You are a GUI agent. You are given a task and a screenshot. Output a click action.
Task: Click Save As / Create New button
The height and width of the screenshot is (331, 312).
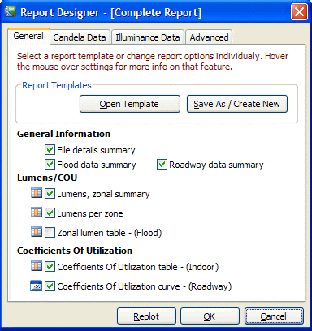237,104
